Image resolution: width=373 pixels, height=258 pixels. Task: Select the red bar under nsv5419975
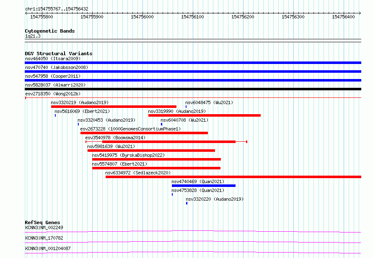click(x=156, y=159)
